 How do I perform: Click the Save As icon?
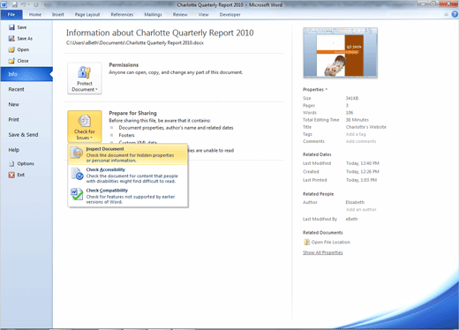[x=11, y=39]
